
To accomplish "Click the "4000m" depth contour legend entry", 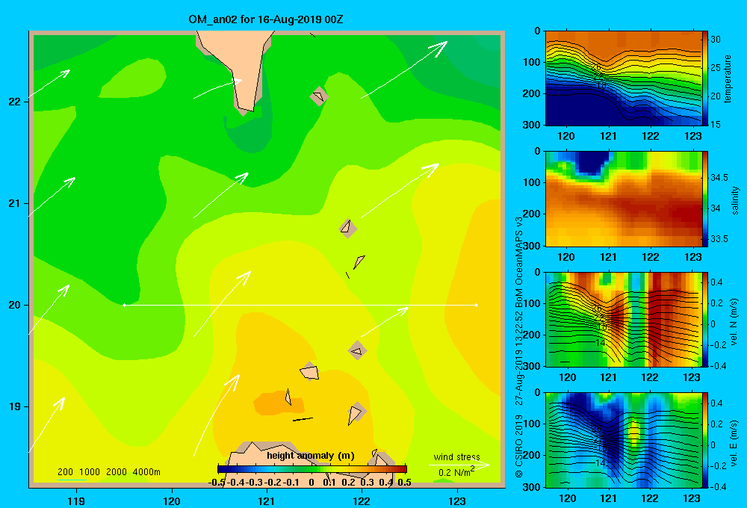I will click(146, 472).
